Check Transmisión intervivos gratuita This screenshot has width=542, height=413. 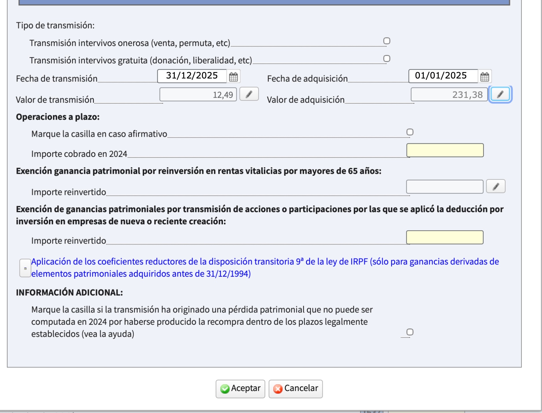(x=387, y=59)
